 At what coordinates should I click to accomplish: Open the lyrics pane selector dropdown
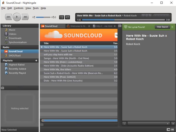[x=149, y=124]
